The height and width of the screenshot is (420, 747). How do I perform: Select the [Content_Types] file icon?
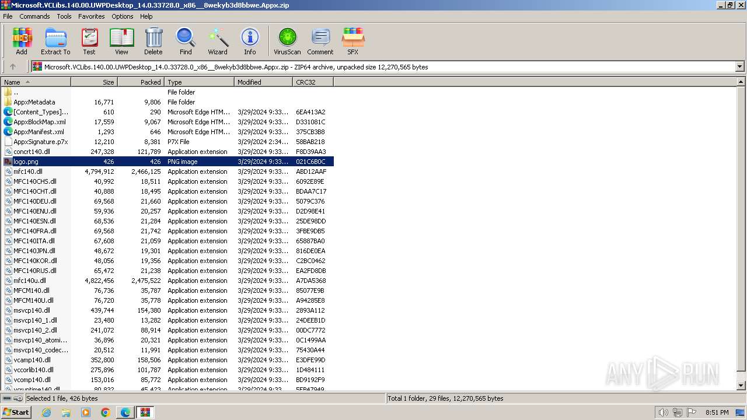(x=8, y=112)
